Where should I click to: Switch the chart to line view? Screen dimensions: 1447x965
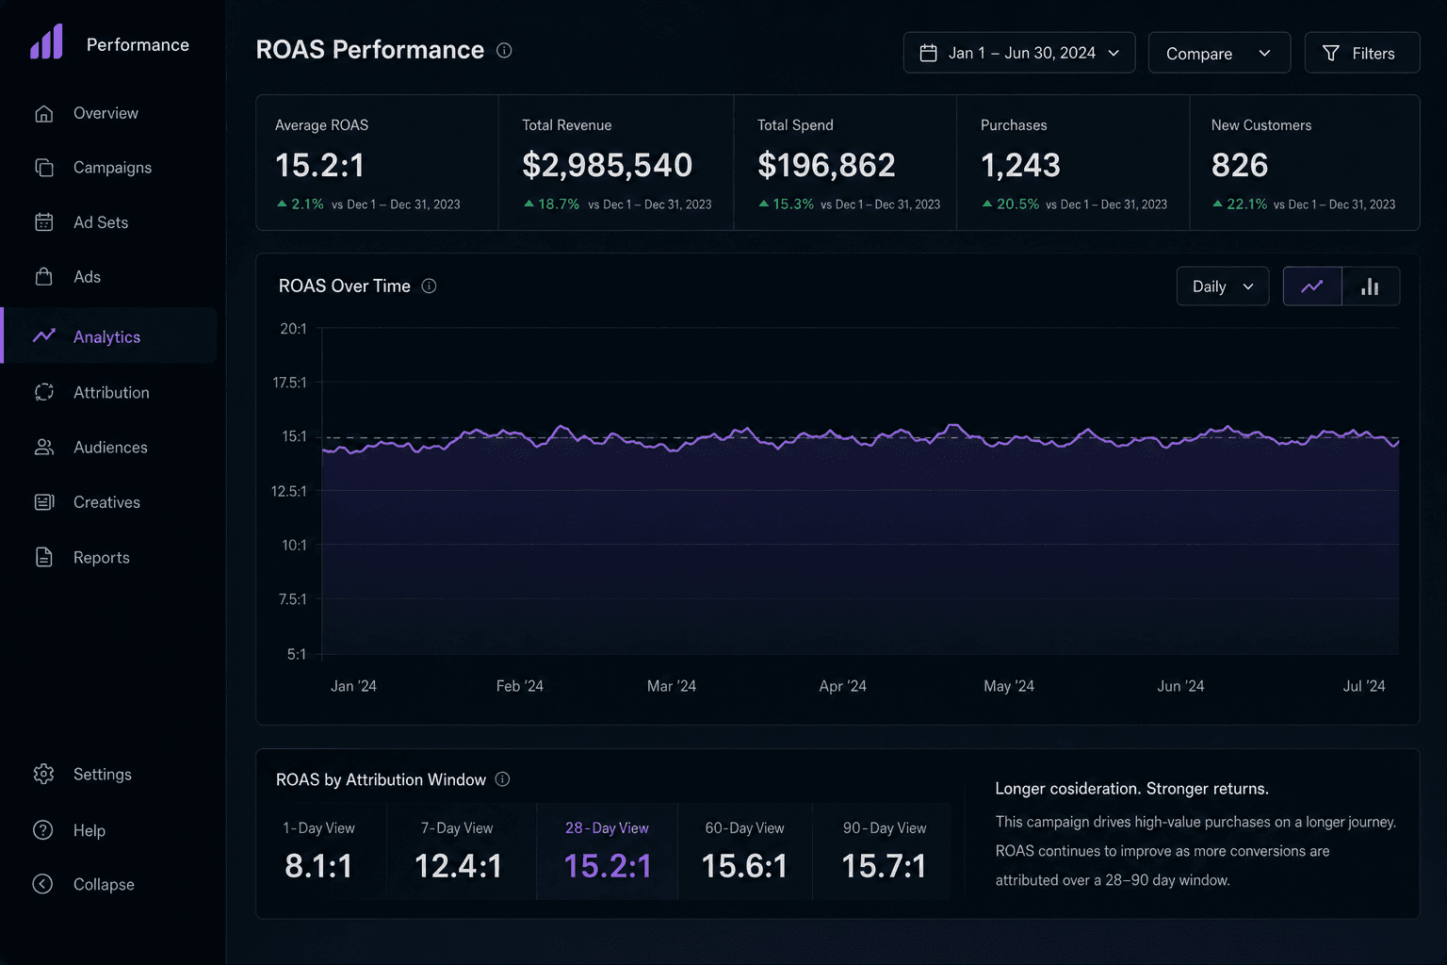click(x=1312, y=286)
